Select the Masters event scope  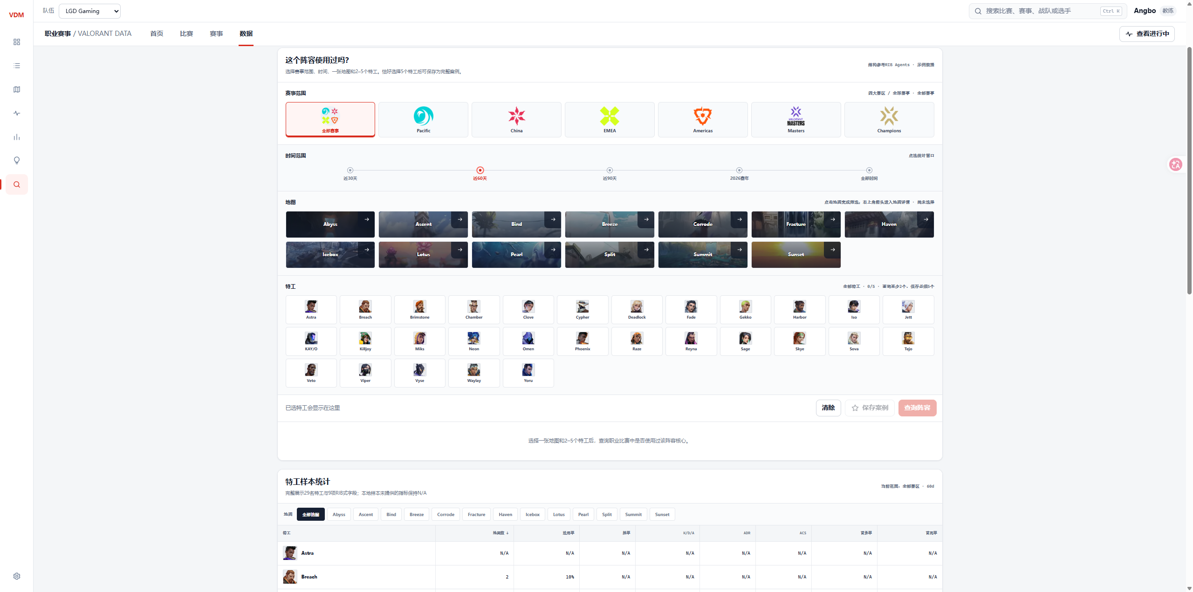coord(796,120)
